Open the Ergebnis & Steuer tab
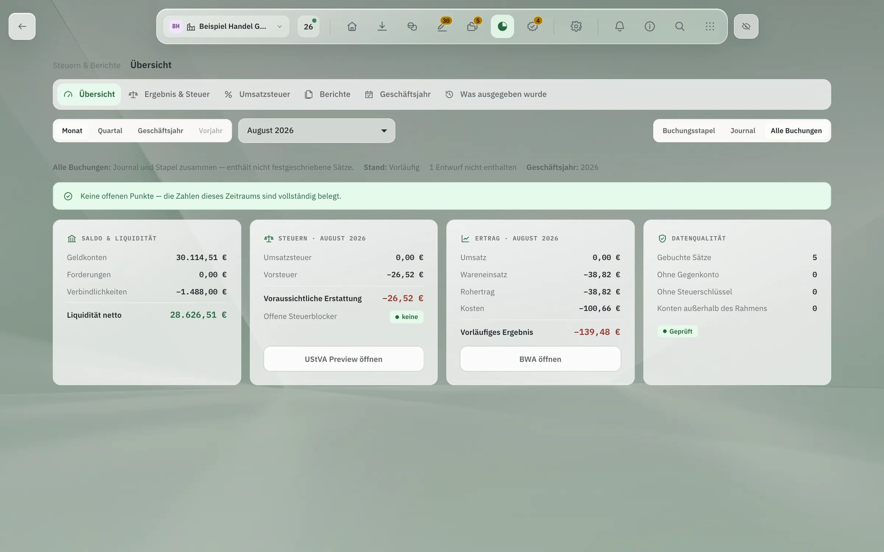The width and height of the screenshot is (884, 552). (x=169, y=94)
